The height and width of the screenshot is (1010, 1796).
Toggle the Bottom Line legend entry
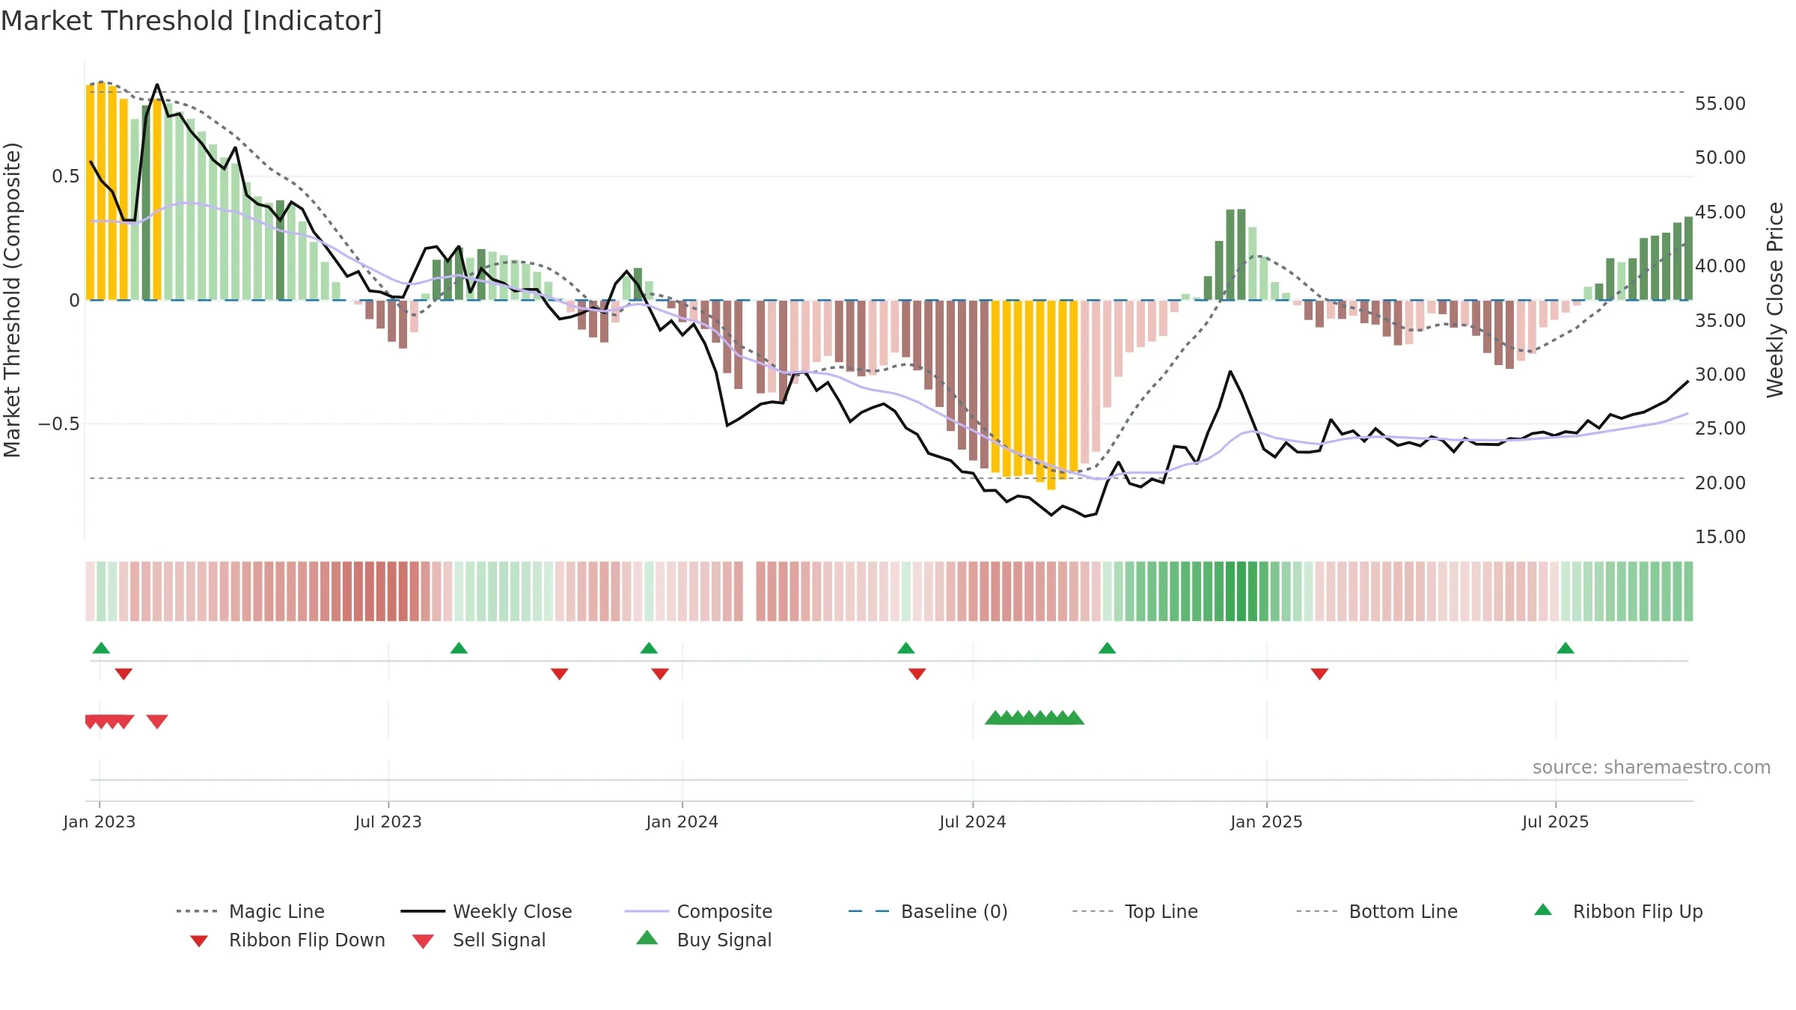click(x=1376, y=911)
